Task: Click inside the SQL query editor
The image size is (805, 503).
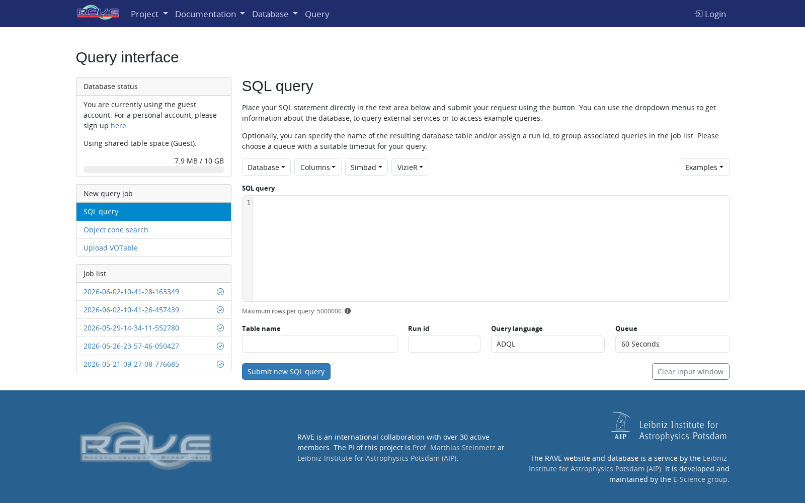Action: [x=491, y=248]
